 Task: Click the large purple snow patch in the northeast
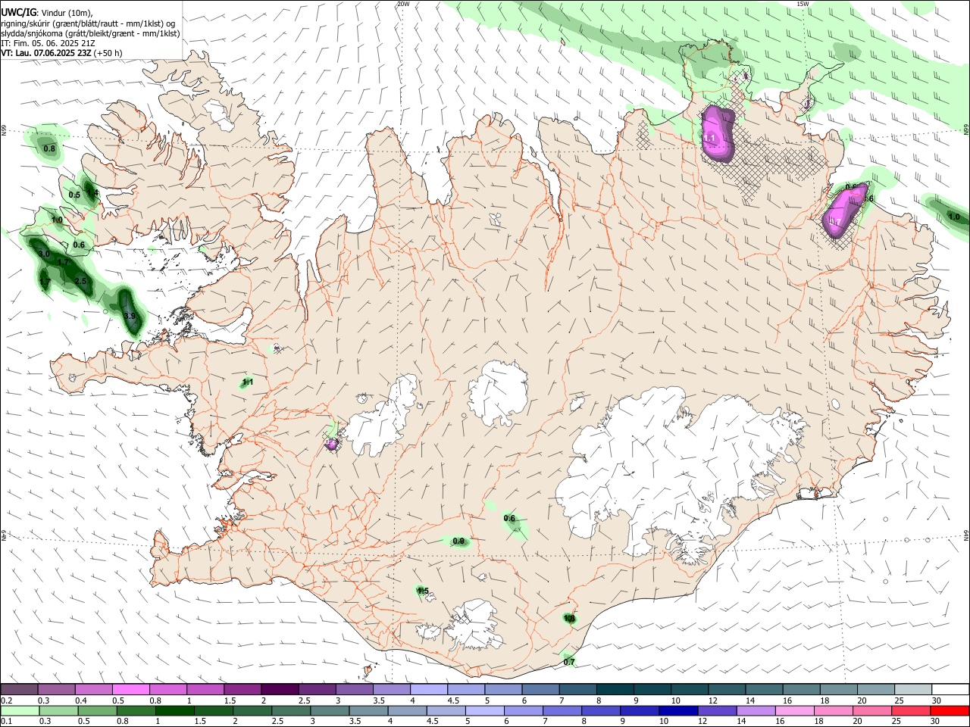click(x=717, y=135)
